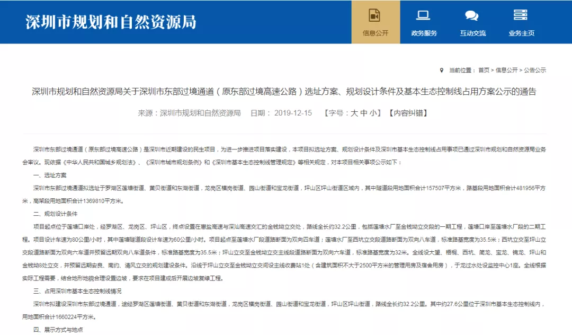Open the 信息公开 tab label in header
This screenshot has width=572, height=335.
(375, 33)
